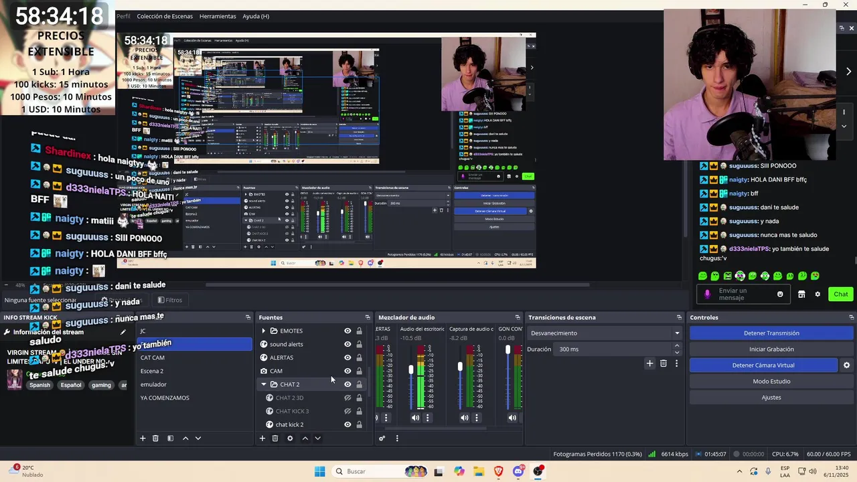The image size is (857, 482).
Task: Open Audio del escritorio channel options dots
Action: pos(427,418)
